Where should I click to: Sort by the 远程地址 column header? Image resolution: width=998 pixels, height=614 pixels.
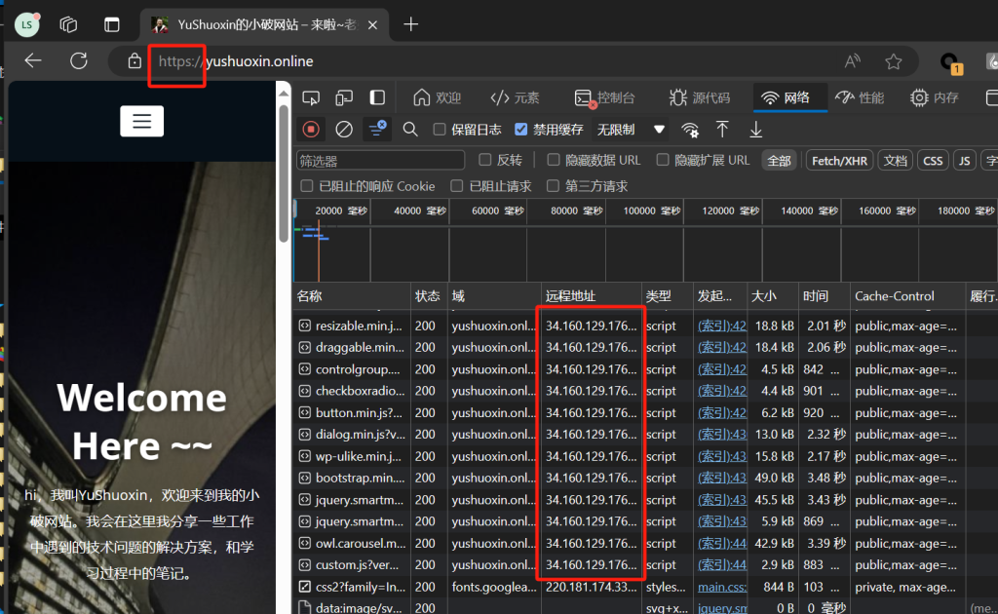(570, 296)
